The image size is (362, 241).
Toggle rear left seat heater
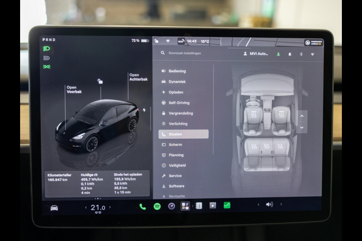coord(254,147)
